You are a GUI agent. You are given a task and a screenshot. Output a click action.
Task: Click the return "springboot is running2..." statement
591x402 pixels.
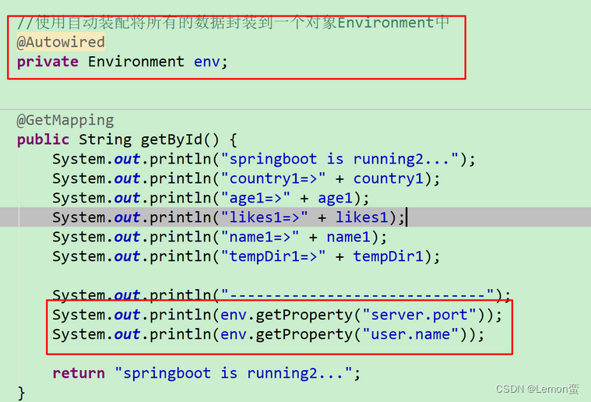(x=206, y=373)
